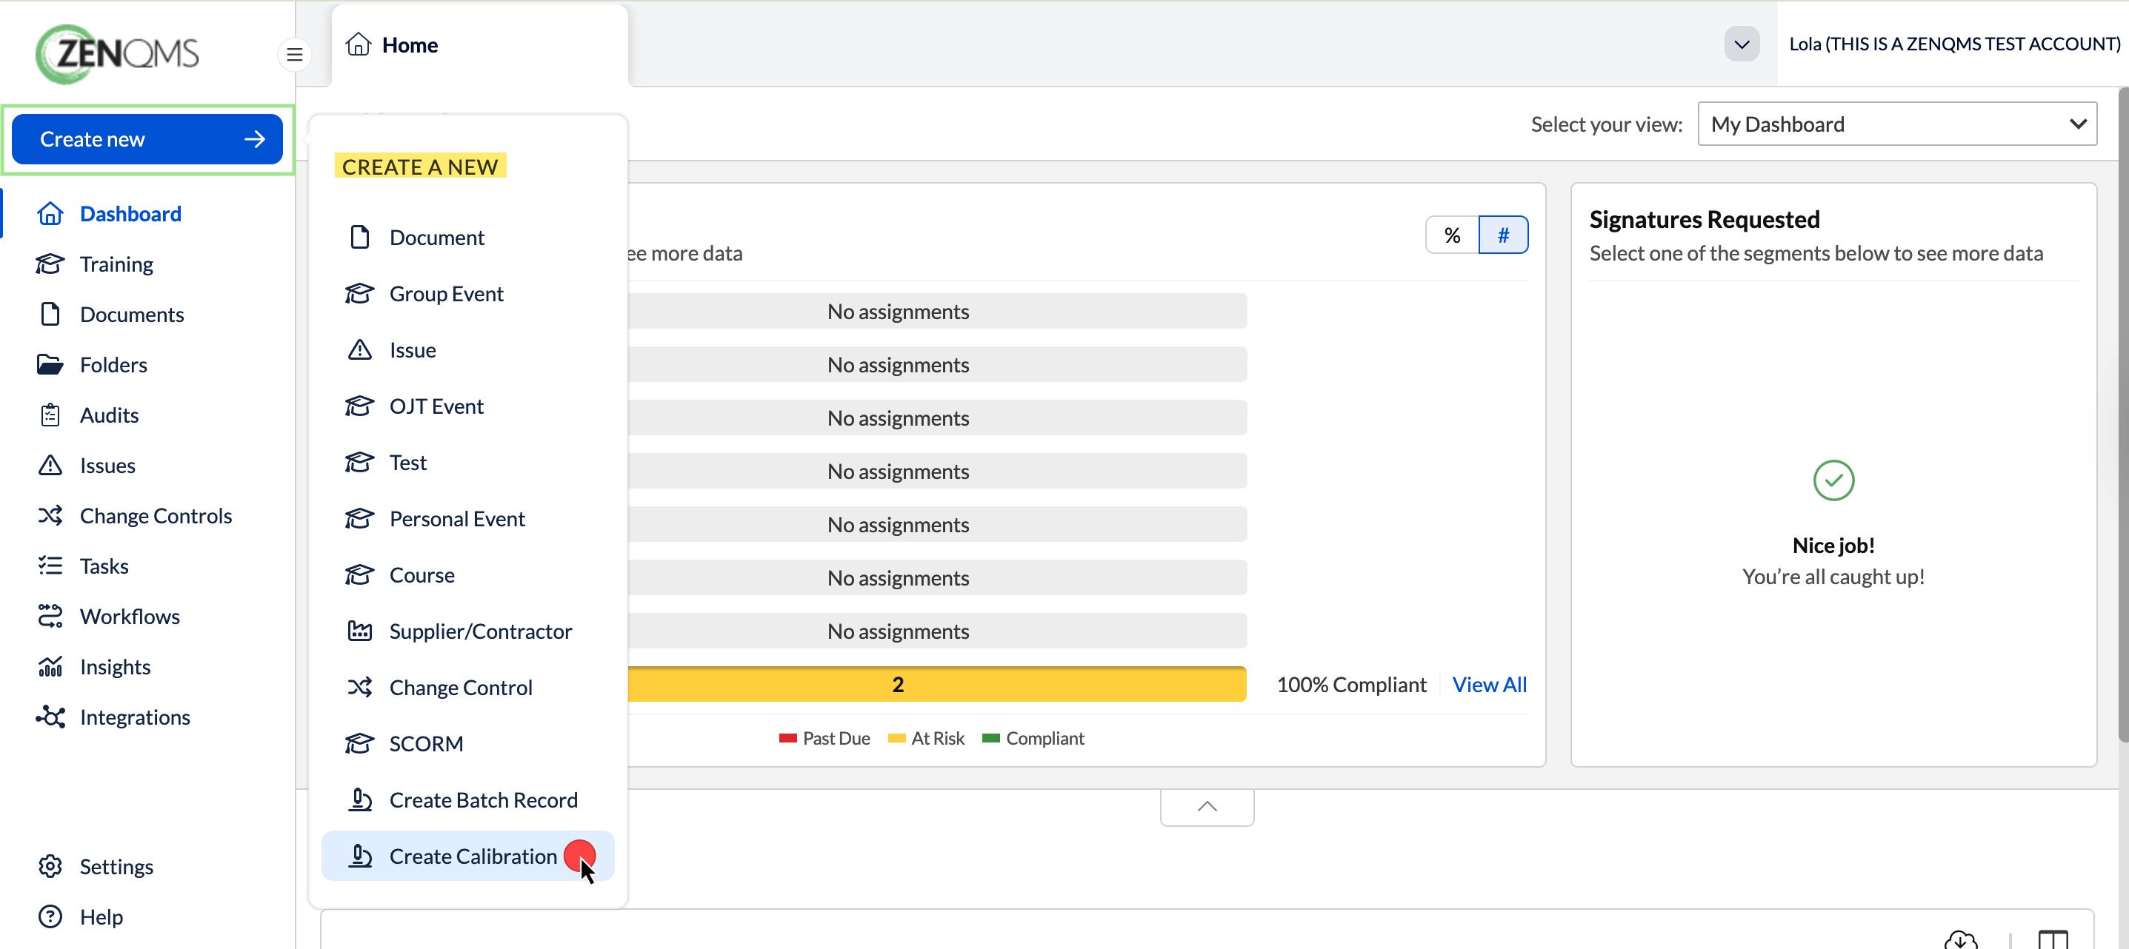Image resolution: width=2129 pixels, height=949 pixels.
Task: Click the page vertical scrollbar
Action: [x=2123, y=413]
